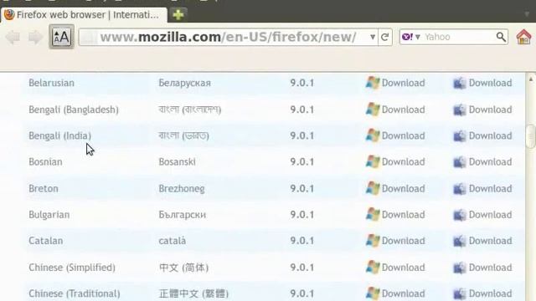Click version 9.0.1 in Catalan row

click(x=302, y=241)
